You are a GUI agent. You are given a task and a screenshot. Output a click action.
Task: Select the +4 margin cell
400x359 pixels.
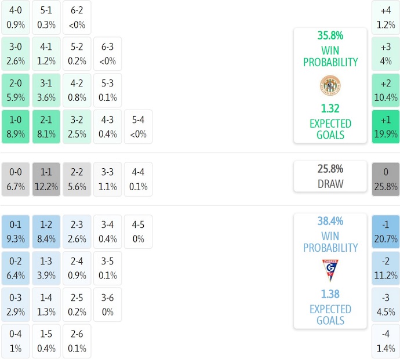click(386, 17)
